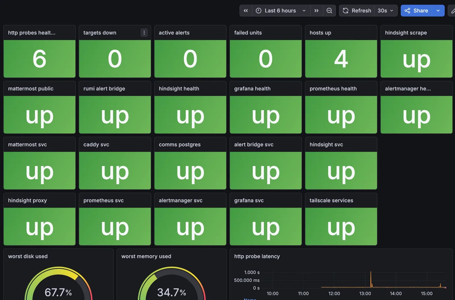Click the Refresh button
The height and width of the screenshot is (300, 455).
(x=357, y=11)
